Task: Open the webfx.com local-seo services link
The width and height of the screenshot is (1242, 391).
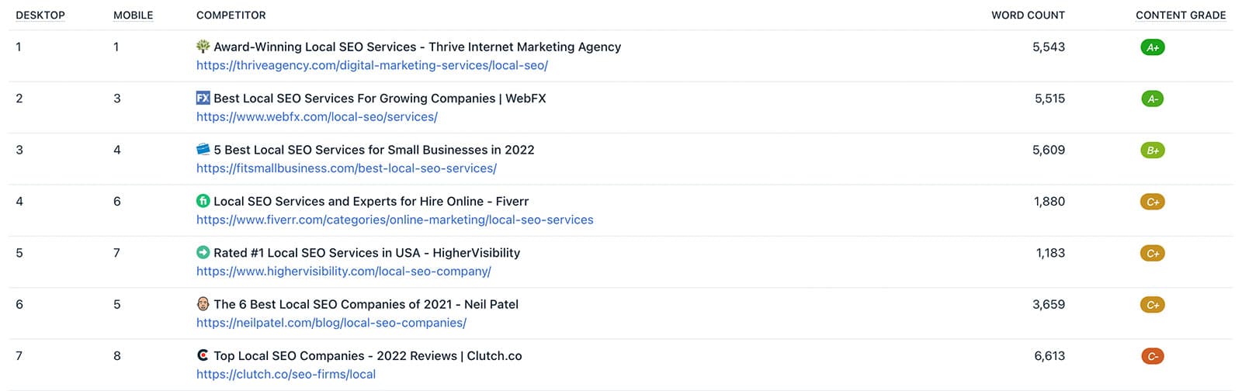Action: tap(317, 116)
